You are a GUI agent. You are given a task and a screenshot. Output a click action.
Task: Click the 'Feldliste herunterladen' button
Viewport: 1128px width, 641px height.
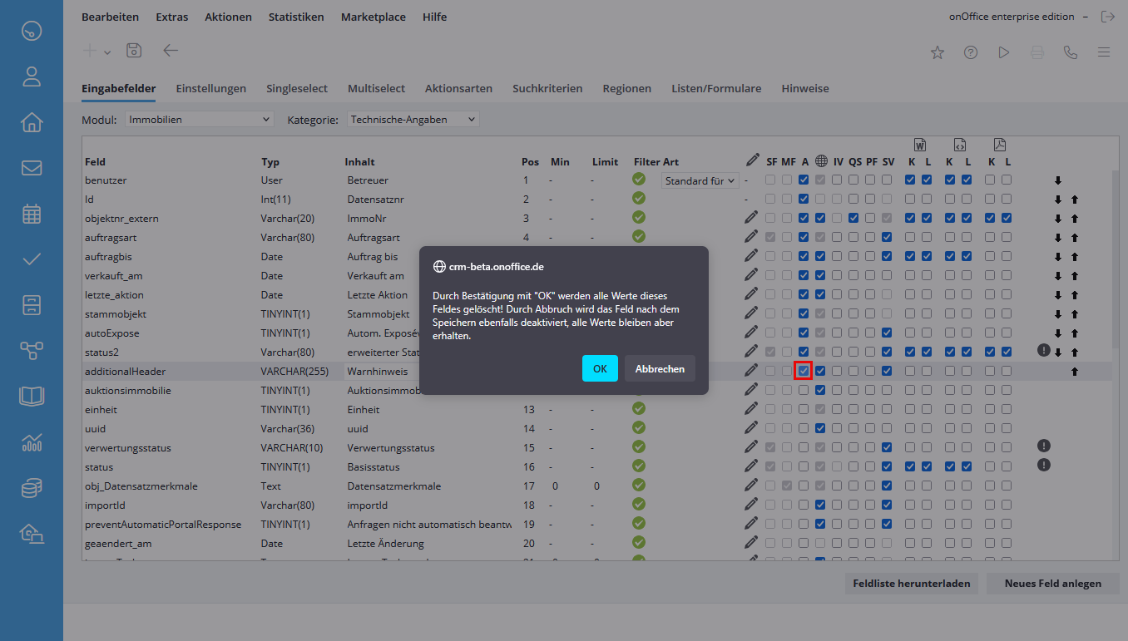coord(912,584)
